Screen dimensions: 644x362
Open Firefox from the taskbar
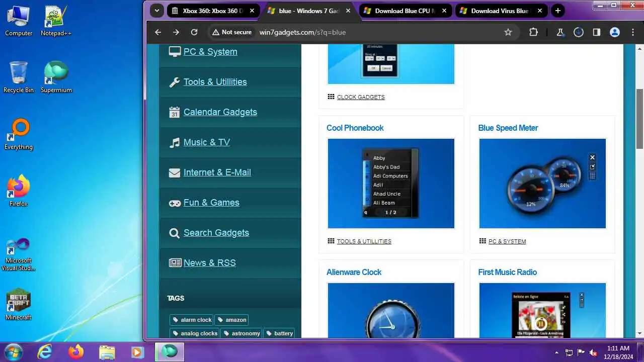tap(76, 351)
